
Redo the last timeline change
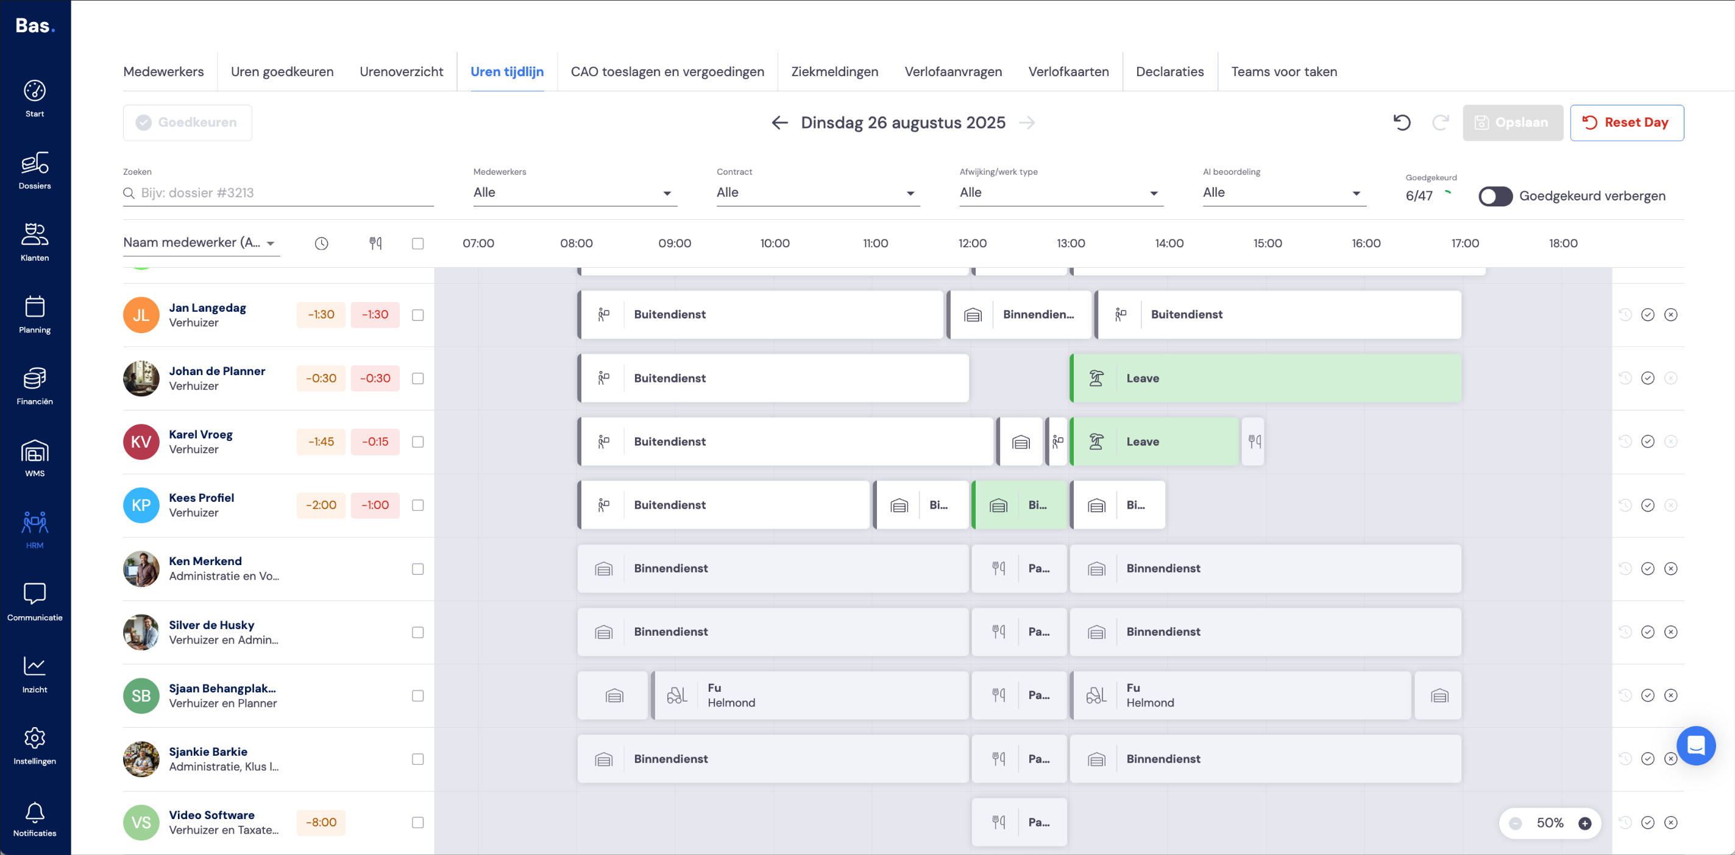coord(1440,122)
